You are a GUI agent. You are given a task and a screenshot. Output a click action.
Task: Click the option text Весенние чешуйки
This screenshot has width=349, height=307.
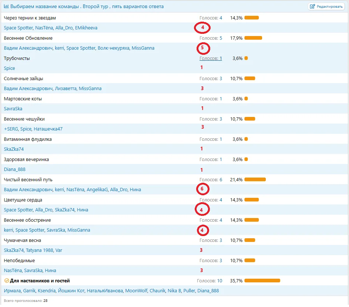coord(24,119)
